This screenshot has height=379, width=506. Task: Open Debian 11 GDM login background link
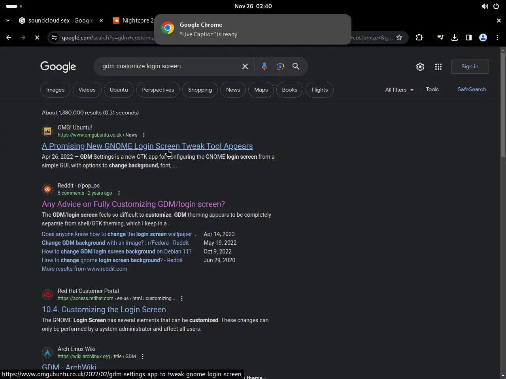coord(117,251)
